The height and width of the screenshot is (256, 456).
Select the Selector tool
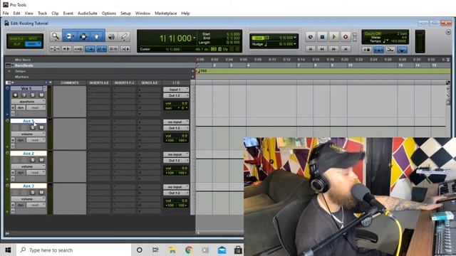[83, 36]
